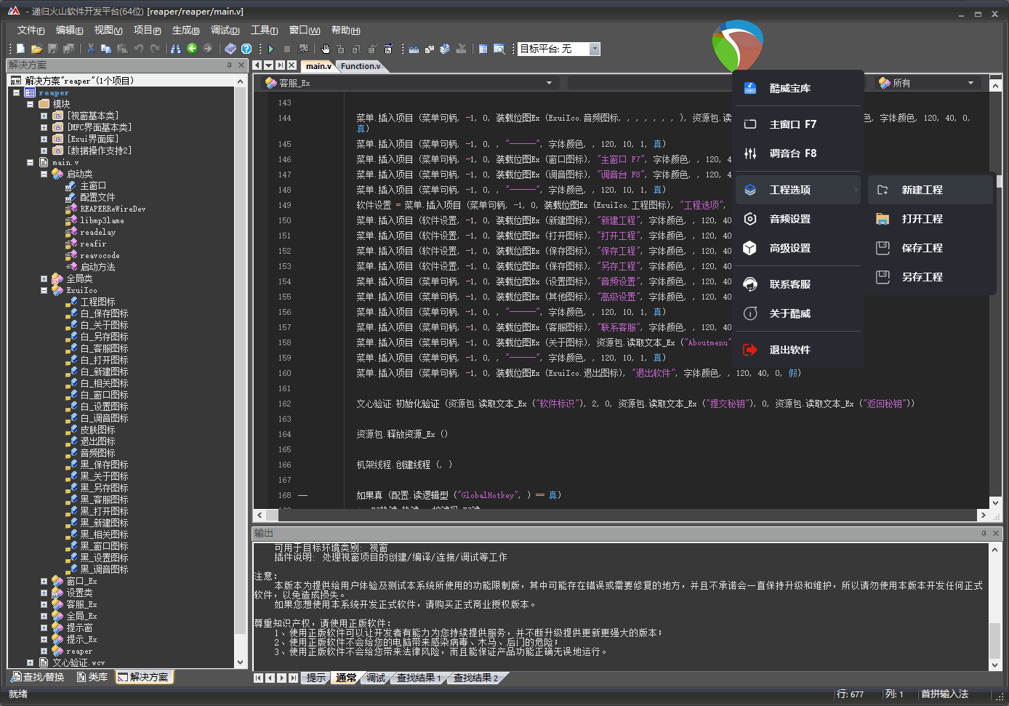Switch to the 查找结果 2 tab
Viewport: 1009px width, 706px height.
(x=476, y=678)
